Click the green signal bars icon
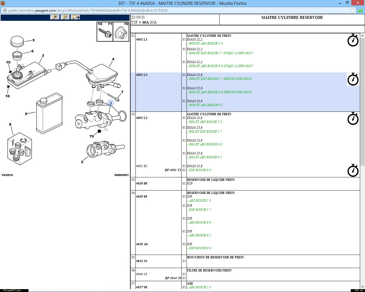This screenshot has width=365, height=292. coord(360,11)
